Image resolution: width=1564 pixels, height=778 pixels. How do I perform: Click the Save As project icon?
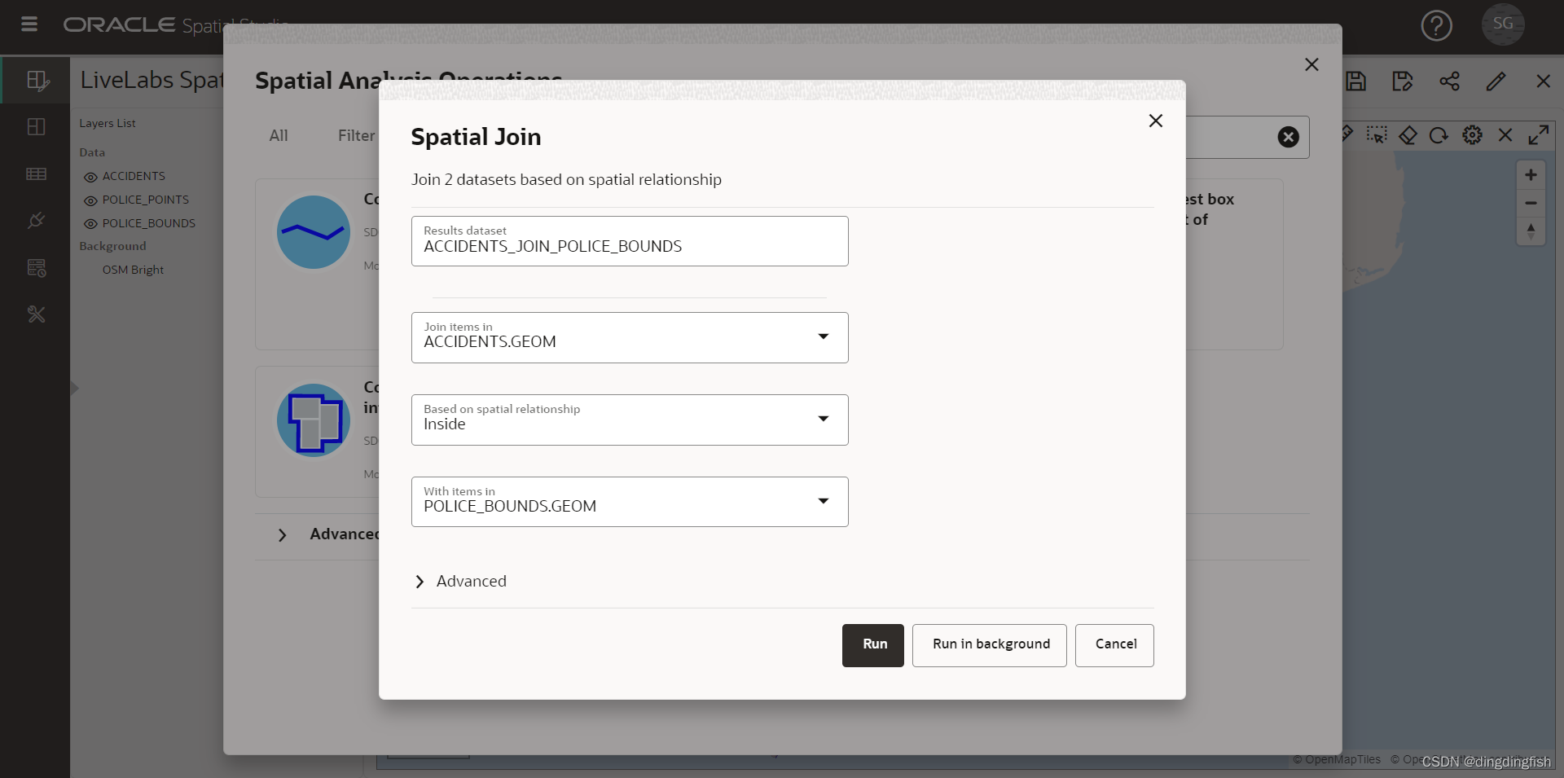point(1402,81)
